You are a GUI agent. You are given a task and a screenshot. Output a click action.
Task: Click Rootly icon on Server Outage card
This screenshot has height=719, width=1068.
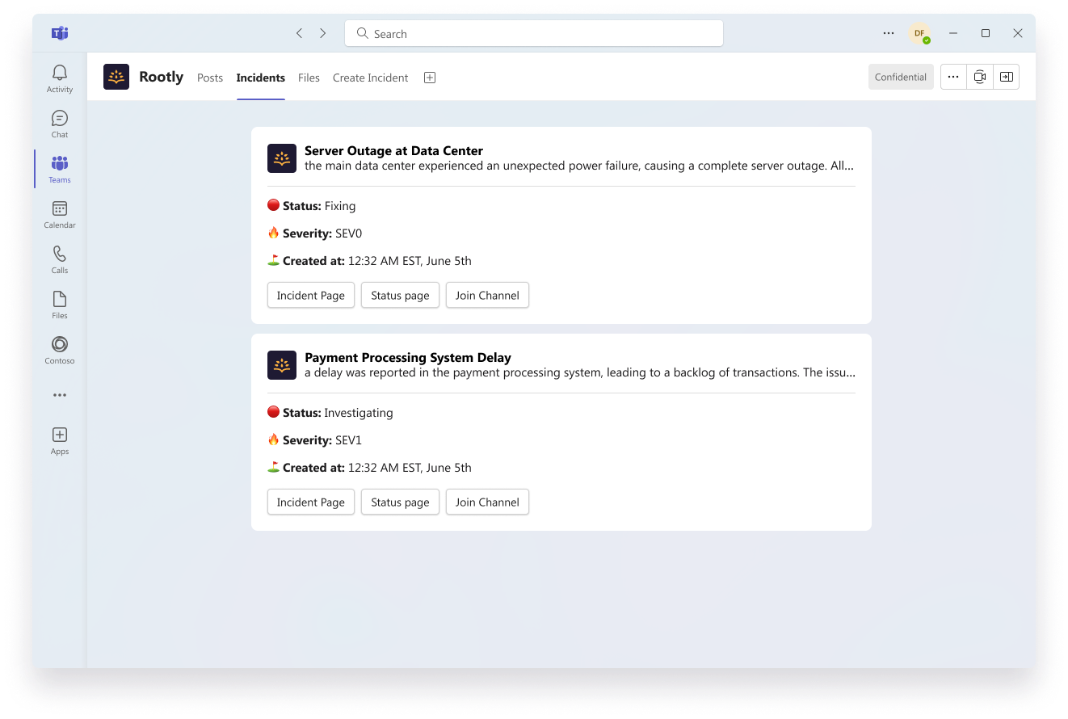point(282,158)
